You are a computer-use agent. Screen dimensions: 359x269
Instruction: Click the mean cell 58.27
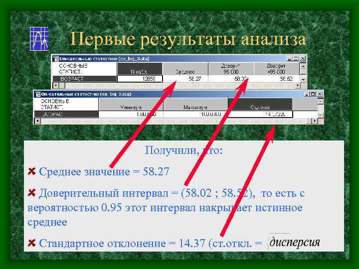click(185, 79)
